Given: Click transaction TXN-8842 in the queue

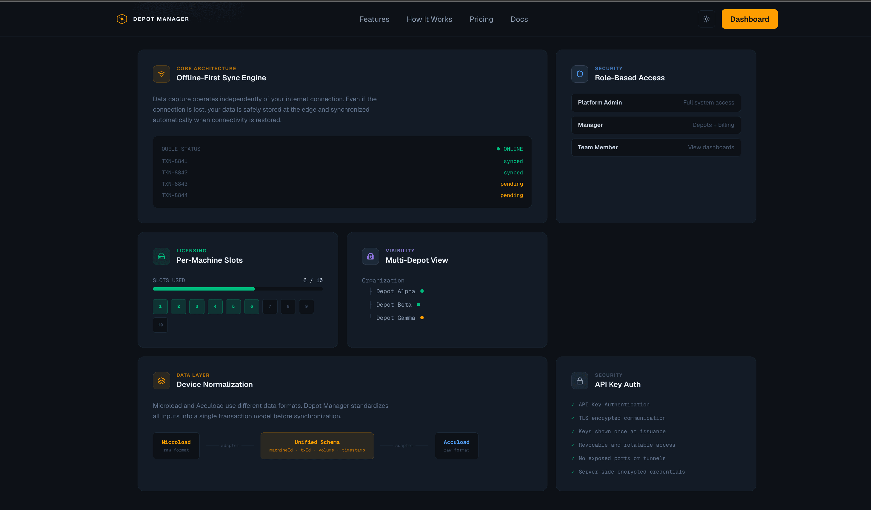Looking at the screenshot, I should [175, 173].
